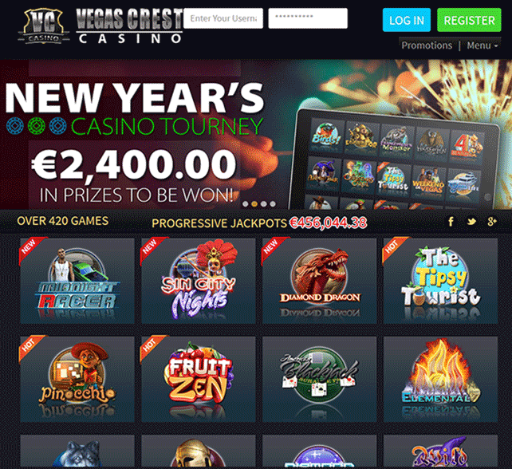This screenshot has height=469, width=512.
Task: Select the first banner carousel dot
Action: click(x=246, y=204)
